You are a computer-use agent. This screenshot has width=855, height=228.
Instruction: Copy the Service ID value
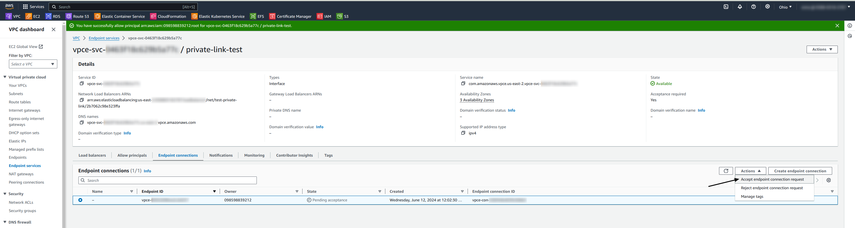click(x=82, y=84)
